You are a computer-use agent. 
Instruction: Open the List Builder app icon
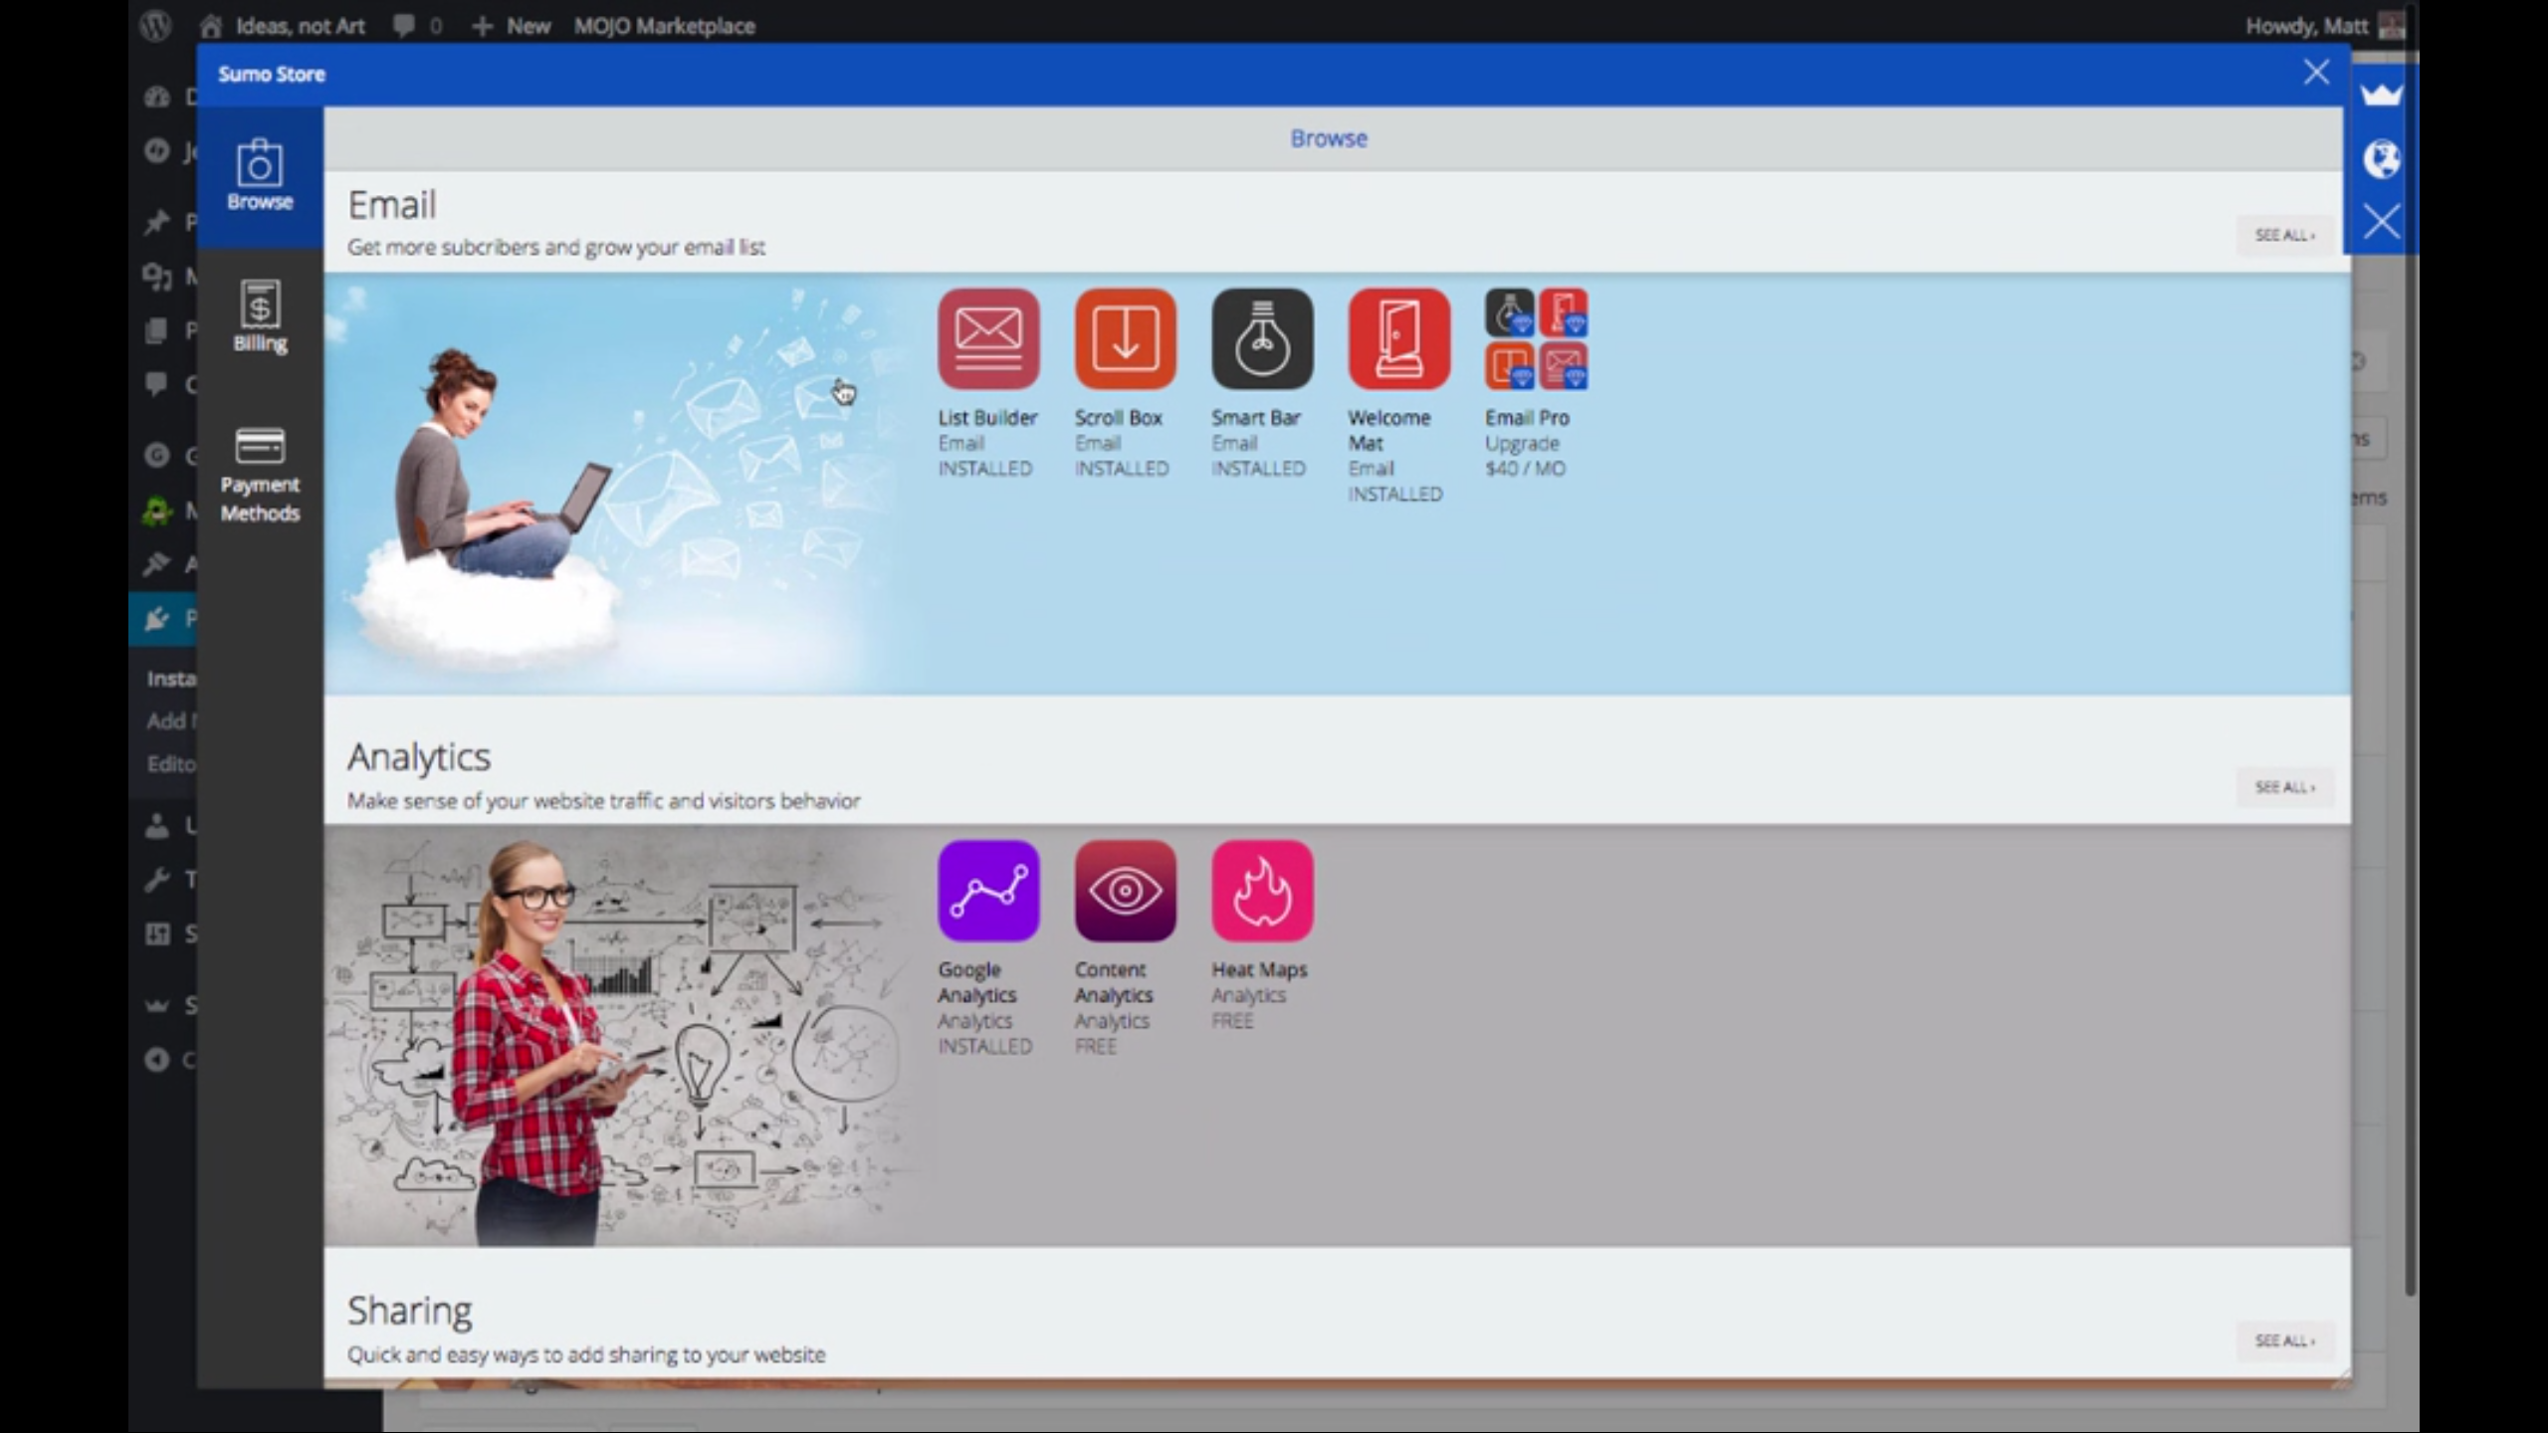click(987, 338)
